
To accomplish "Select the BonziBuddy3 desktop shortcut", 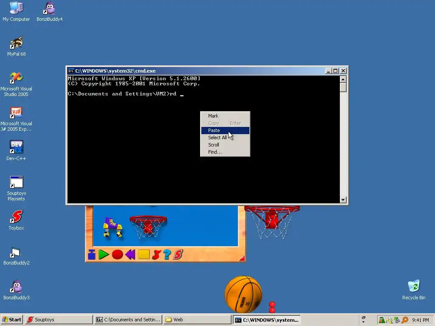I will 17,290.
